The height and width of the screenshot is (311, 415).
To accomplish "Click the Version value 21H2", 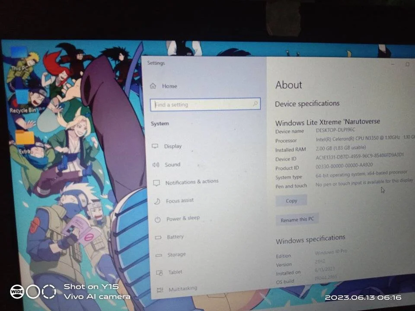I will click(x=320, y=261).
